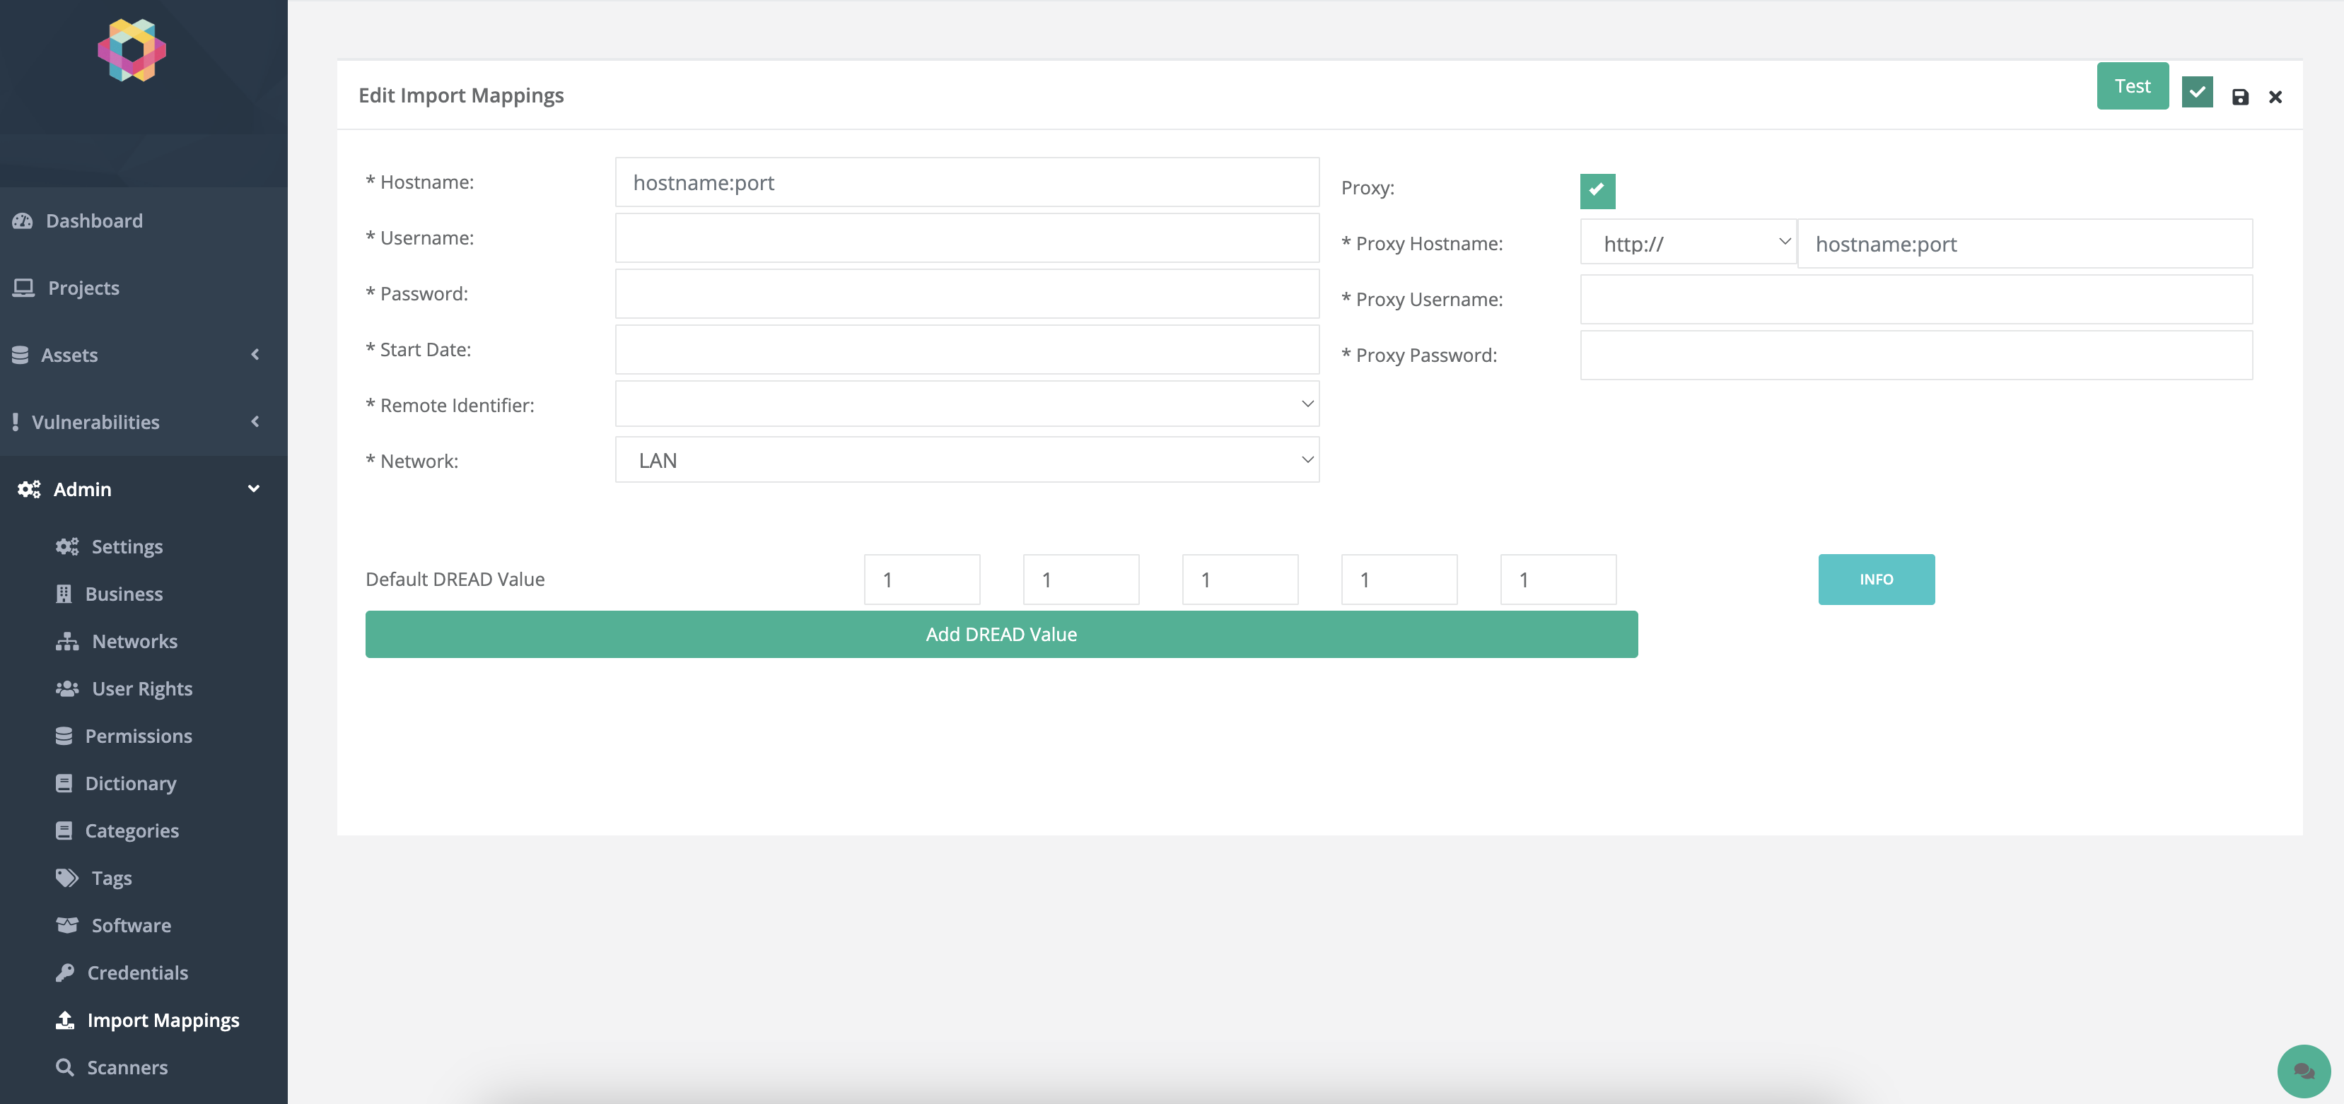The height and width of the screenshot is (1104, 2344).
Task: Click the green checkmark apply icon
Action: [x=2198, y=92]
